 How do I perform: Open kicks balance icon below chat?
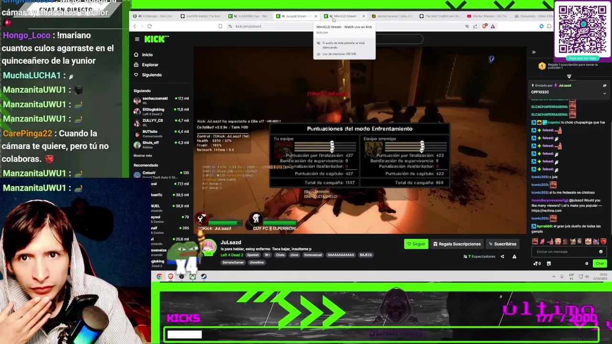(537, 263)
